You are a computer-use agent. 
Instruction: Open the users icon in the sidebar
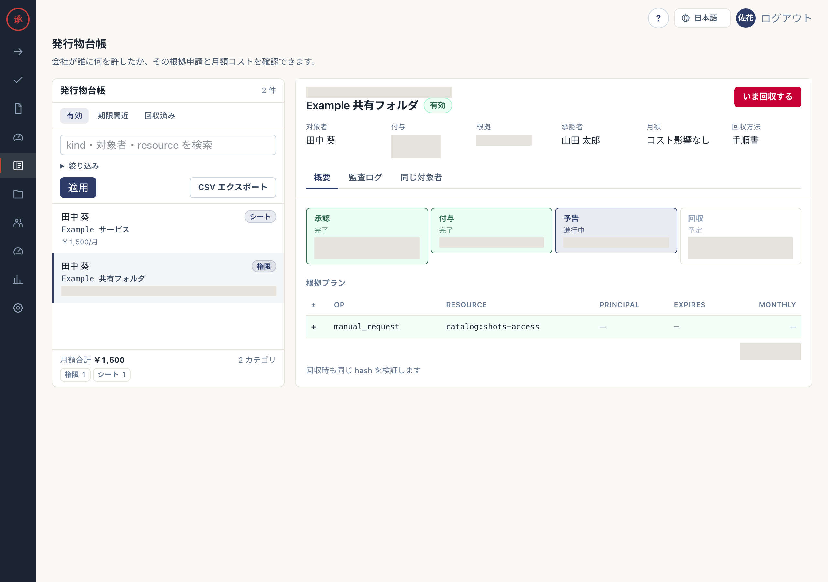pos(18,222)
